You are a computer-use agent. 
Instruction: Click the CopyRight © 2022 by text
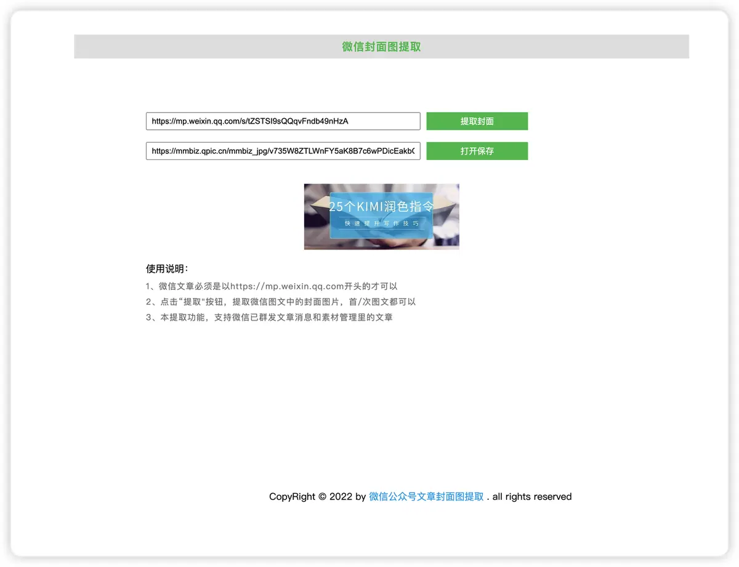(x=318, y=497)
